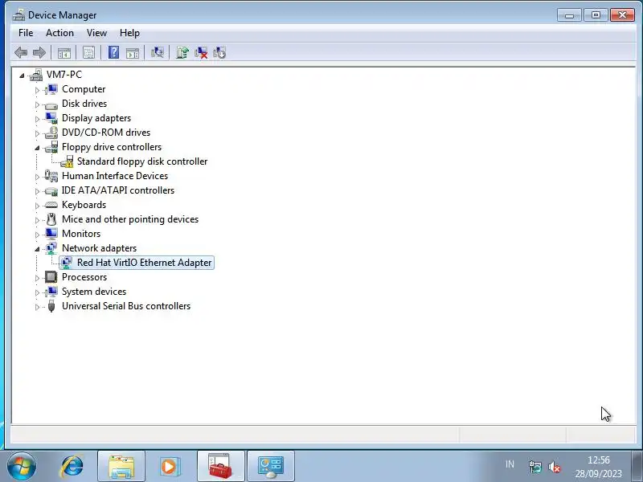
Task: Select the Keyboards category icon
Action: tap(51, 205)
